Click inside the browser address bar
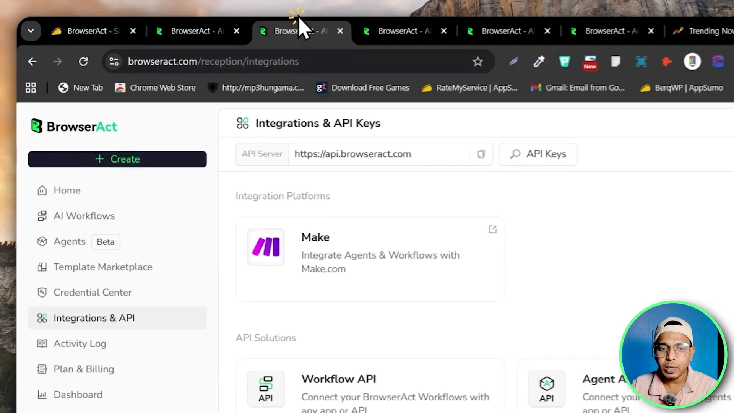 click(x=268, y=61)
